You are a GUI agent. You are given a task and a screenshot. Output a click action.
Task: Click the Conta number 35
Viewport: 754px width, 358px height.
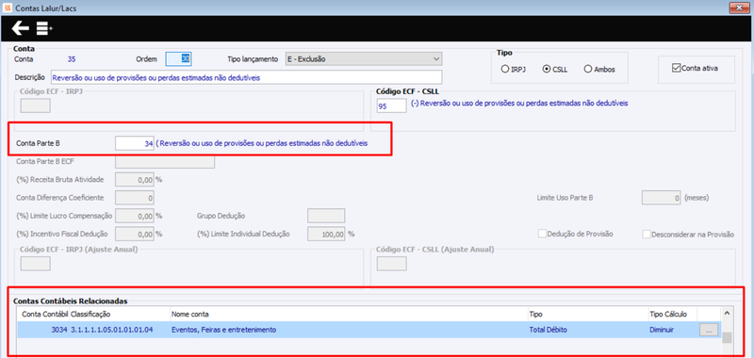pos(72,59)
